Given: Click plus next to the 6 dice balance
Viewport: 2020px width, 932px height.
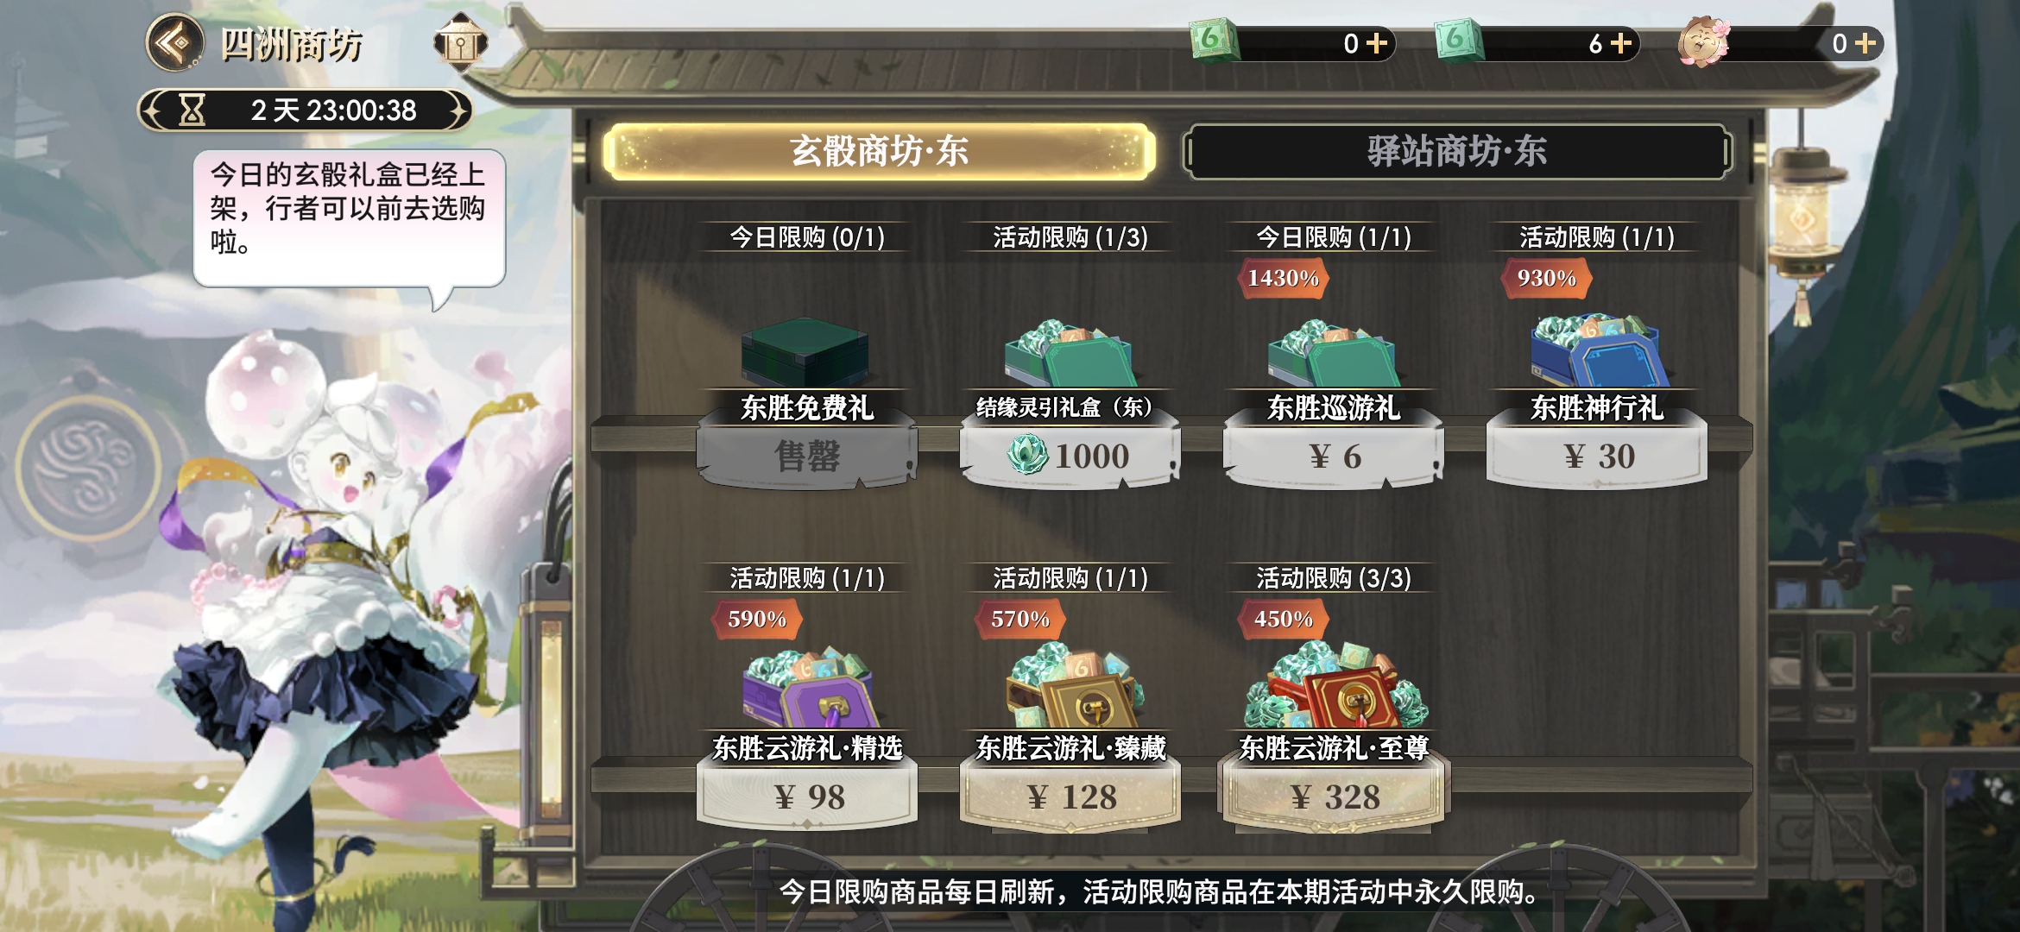Looking at the screenshot, I should (1621, 43).
